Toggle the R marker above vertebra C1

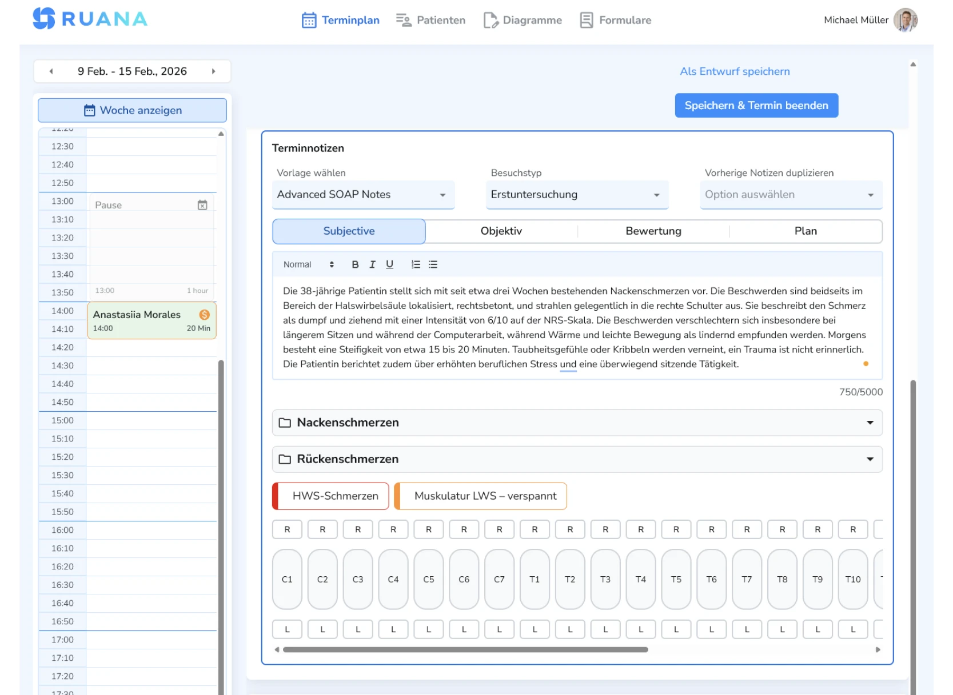[x=287, y=529]
